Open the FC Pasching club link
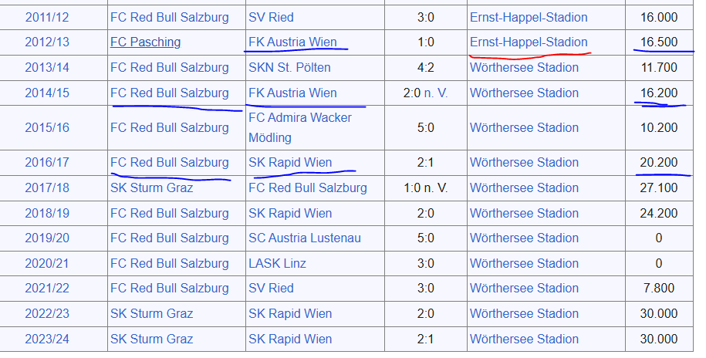 (145, 42)
